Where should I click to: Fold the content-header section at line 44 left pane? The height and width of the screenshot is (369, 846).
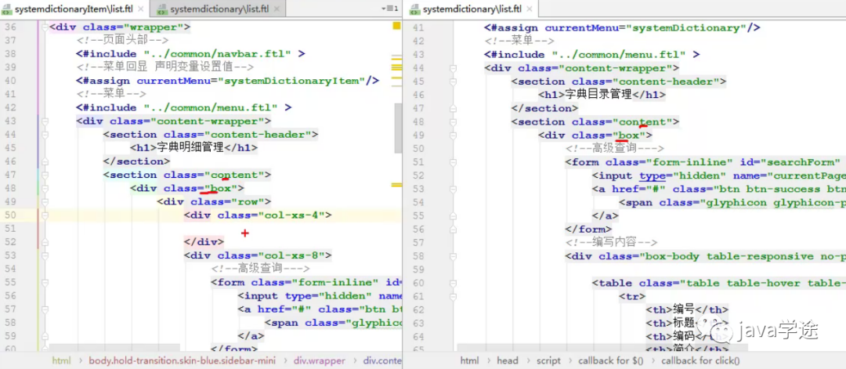(x=45, y=134)
